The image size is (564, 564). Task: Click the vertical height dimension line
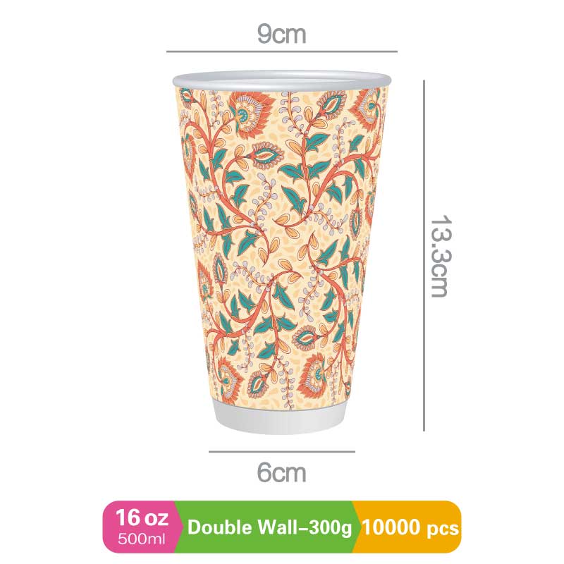coord(424,256)
